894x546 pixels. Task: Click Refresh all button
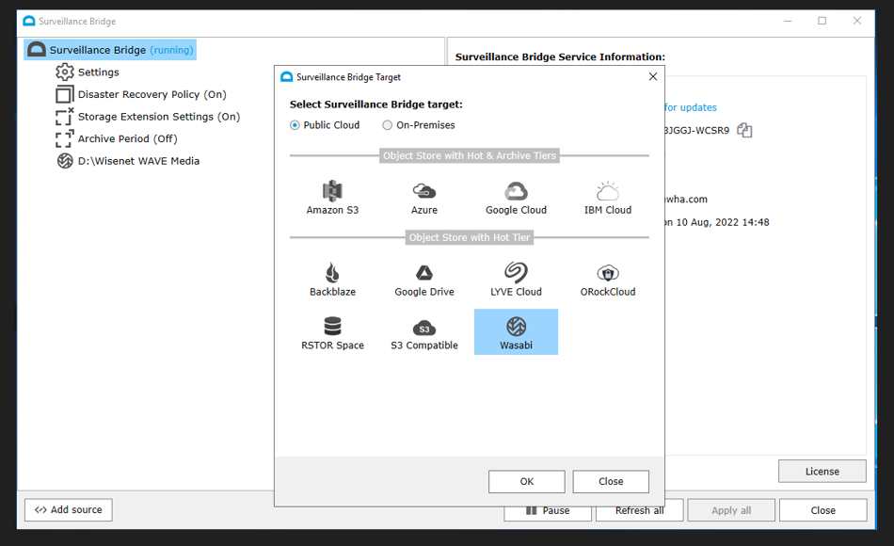(x=639, y=512)
